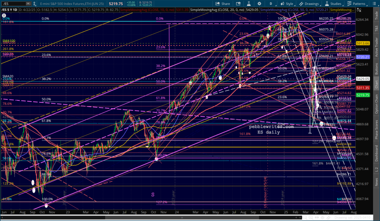Click the Studies beaker icon

[x=327, y=4]
